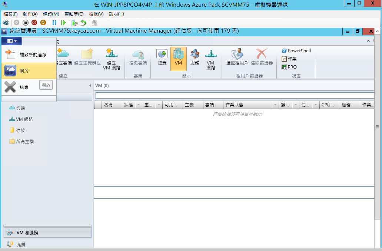The width and height of the screenshot is (382, 251).
Task: Sort by the 雲端 column header
Action: 213,105
